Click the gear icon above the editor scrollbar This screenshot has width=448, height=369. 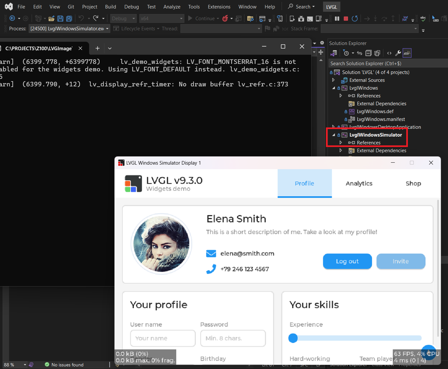322,43
